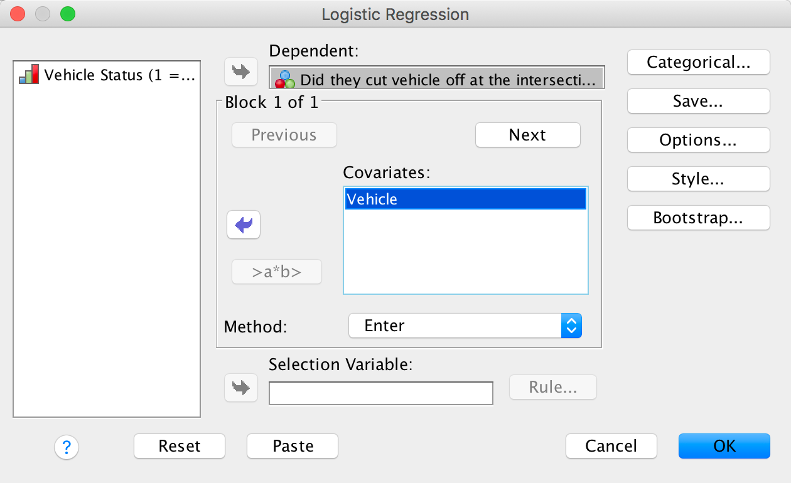This screenshot has height=483, width=791.
Task: Open the Categorical variables dialog
Action: coord(698,63)
